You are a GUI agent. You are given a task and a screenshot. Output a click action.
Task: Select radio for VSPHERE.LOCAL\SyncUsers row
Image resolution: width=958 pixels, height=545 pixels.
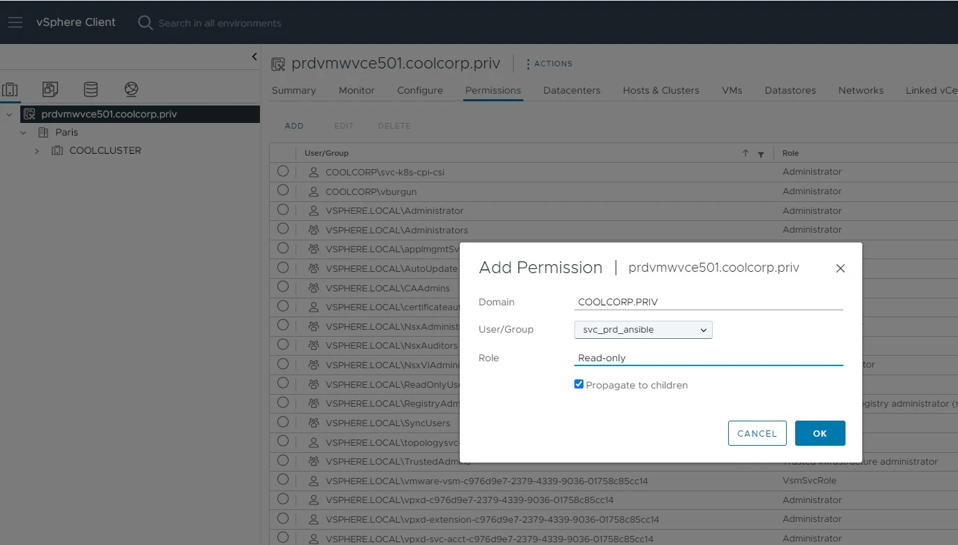point(283,422)
